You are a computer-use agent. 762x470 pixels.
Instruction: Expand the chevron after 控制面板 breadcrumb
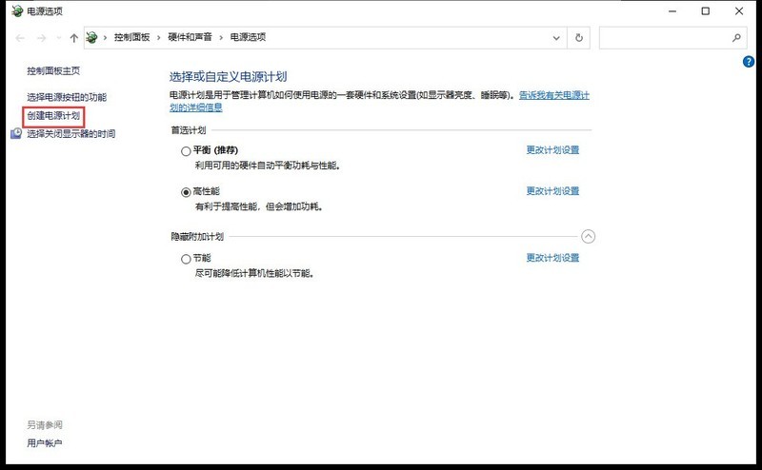[158, 37]
